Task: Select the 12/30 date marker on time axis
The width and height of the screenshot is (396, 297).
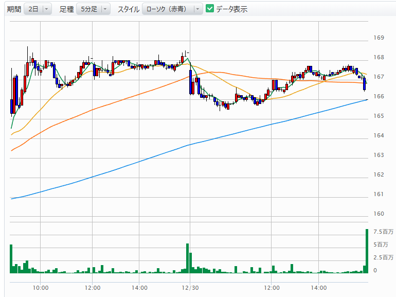Action: point(190,288)
